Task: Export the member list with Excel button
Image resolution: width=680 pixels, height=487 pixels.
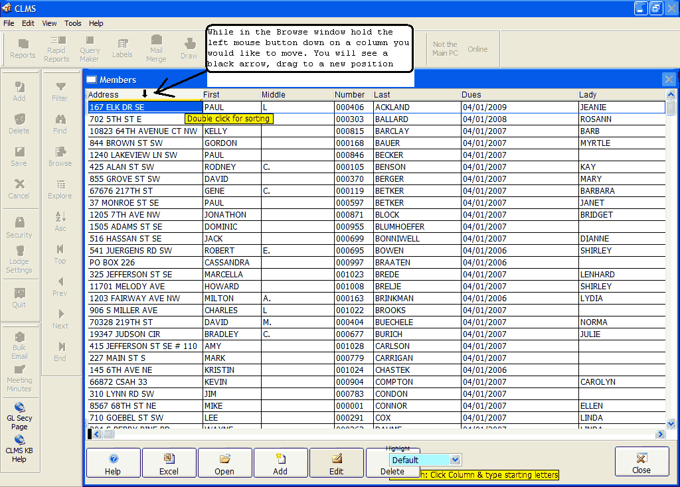Action: (x=169, y=463)
